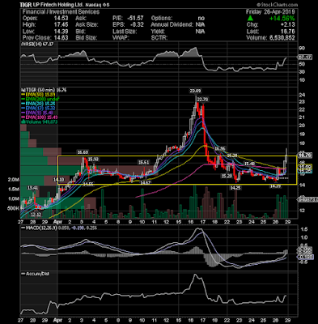Click the VWAP label in quote panel
The height and width of the screenshot is (324, 318).
click(x=121, y=37)
